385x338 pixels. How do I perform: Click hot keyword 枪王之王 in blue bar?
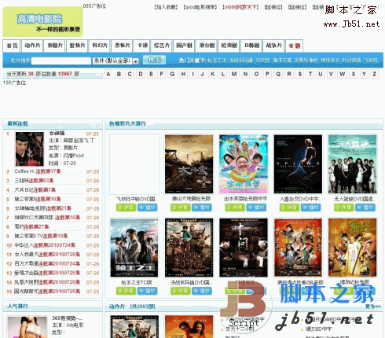(217, 61)
